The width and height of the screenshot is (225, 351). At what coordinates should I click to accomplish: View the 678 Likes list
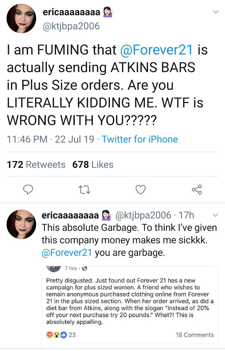93,165
